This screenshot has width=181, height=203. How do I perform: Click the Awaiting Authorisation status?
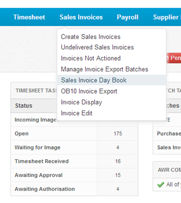(x=45, y=189)
